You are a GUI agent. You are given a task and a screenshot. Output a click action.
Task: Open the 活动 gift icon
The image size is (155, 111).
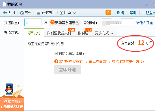pos(61,13)
